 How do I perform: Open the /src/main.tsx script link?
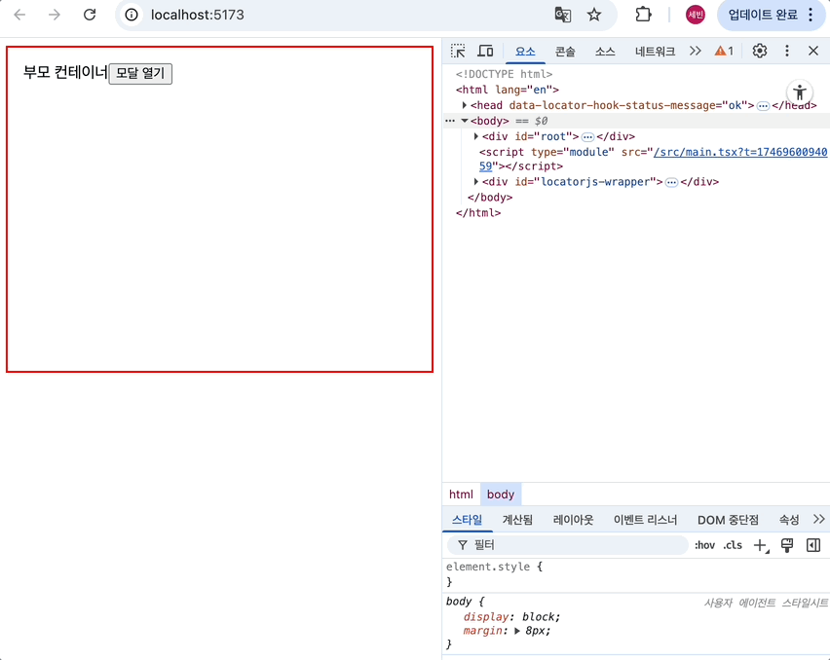coord(740,152)
